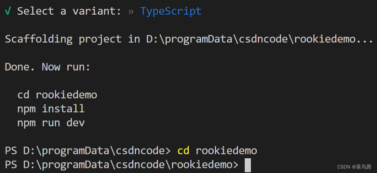Click the 'Scaffolding project in' message text
This screenshot has height=173, width=377.
tap(72, 39)
